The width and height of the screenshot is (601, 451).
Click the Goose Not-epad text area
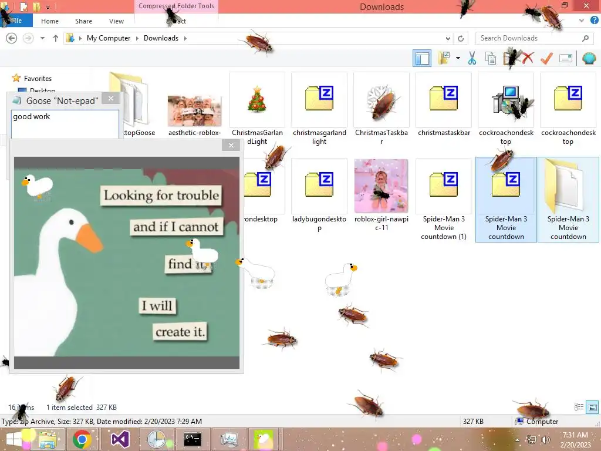(x=65, y=124)
